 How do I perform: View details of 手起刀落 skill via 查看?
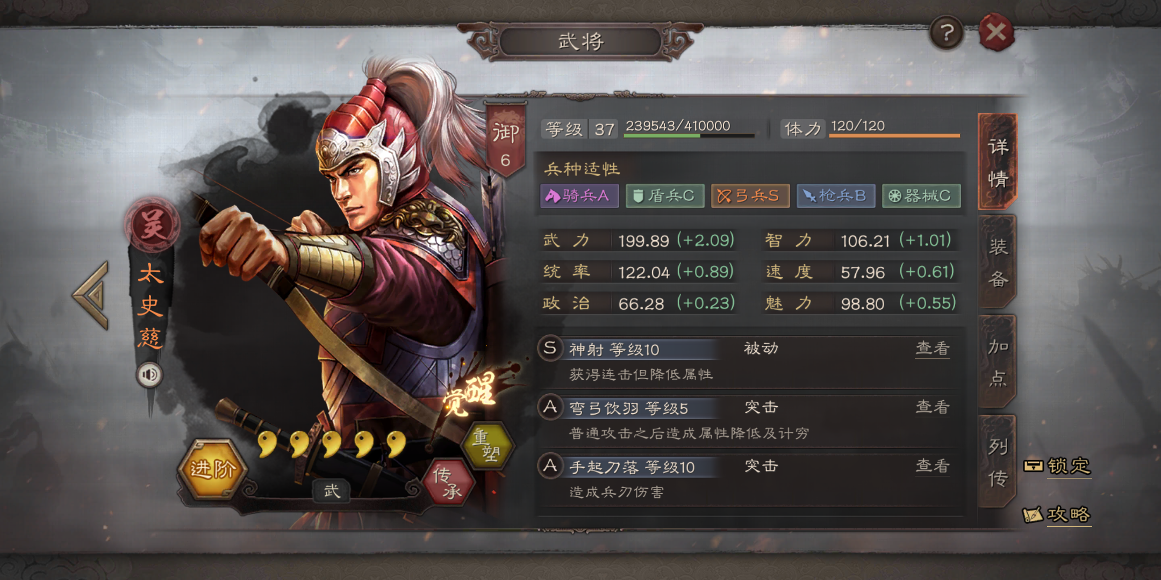coord(933,466)
